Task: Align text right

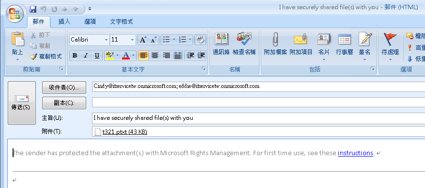Action: 166,56
